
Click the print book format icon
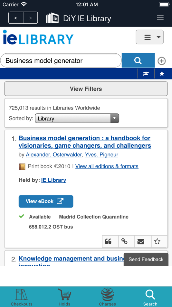pyautogui.click(x=22, y=167)
